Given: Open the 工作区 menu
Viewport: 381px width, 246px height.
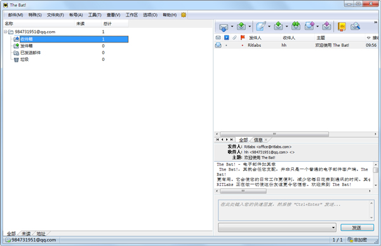Looking at the screenshot, I should click(131, 15).
